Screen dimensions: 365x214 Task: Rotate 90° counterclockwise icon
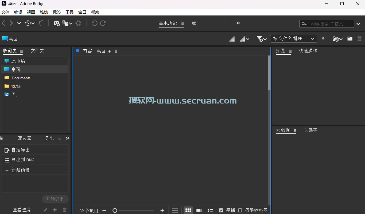pyautogui.click(x=95, y=23)
